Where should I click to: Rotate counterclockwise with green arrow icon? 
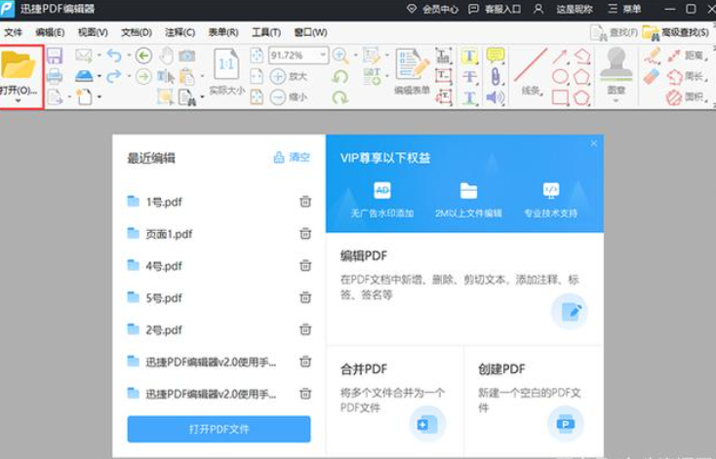(x=340, y=77)
